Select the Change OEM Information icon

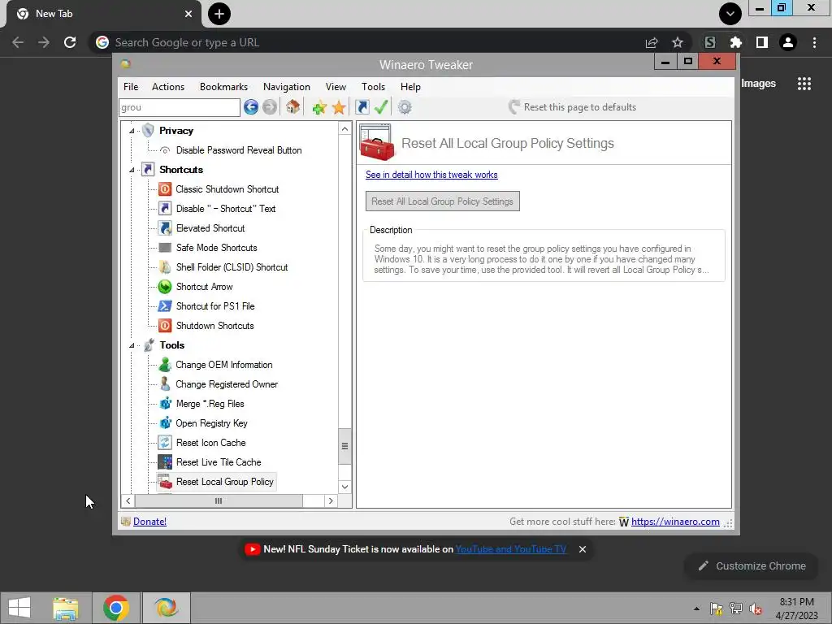point(165,365)
